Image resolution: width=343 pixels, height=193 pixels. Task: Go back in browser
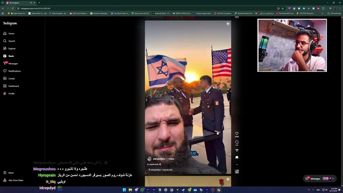[3, 8]
